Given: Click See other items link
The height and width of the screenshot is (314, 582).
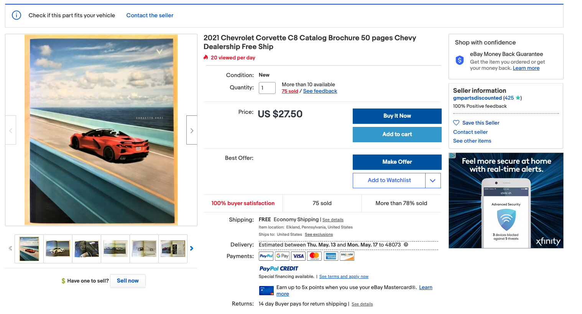Looking at the screenshot, I should pyautogui.click(x=472, y=141).
